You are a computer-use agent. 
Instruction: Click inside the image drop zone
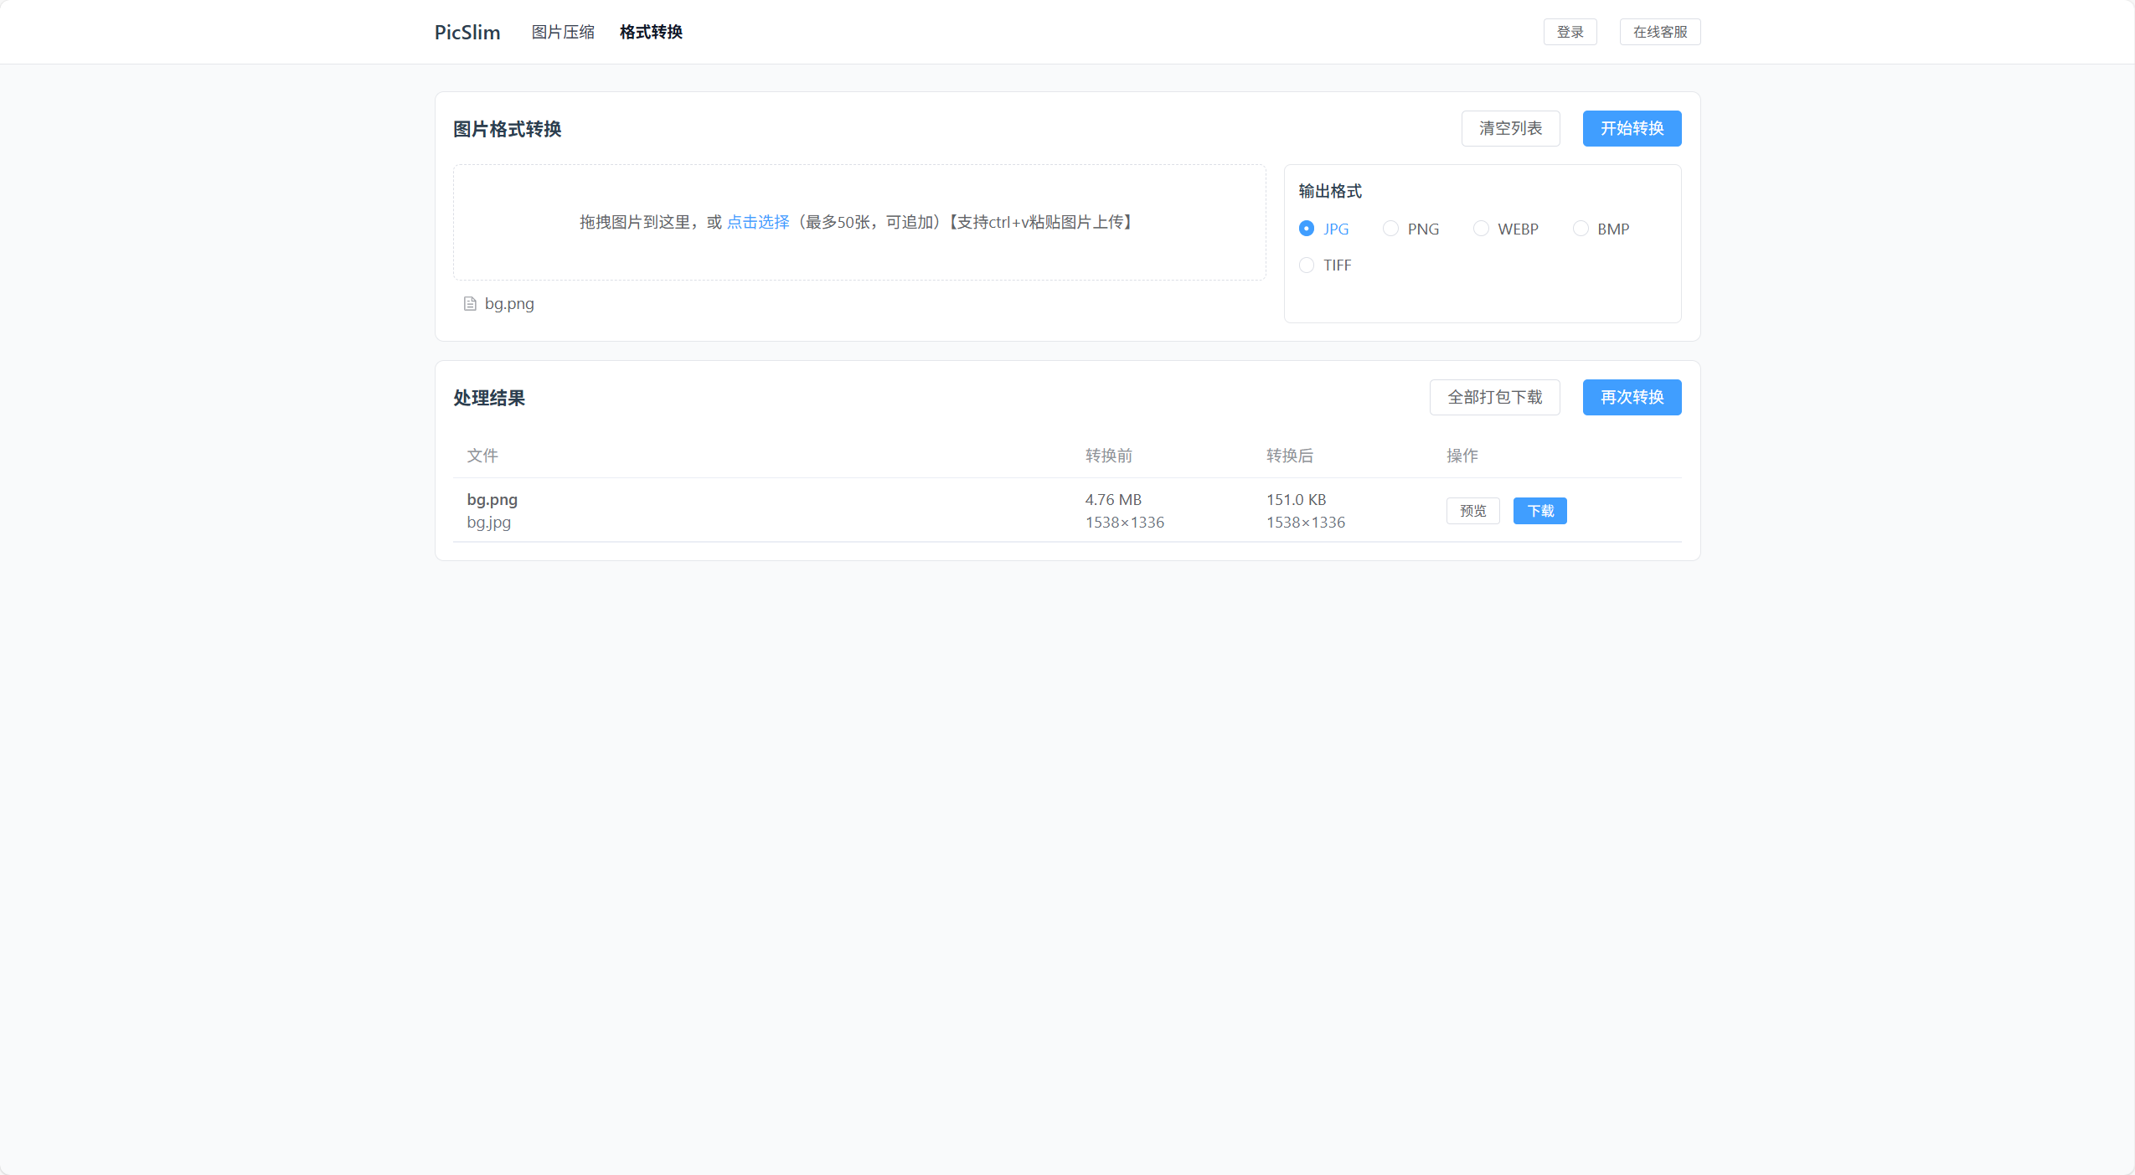859,251
